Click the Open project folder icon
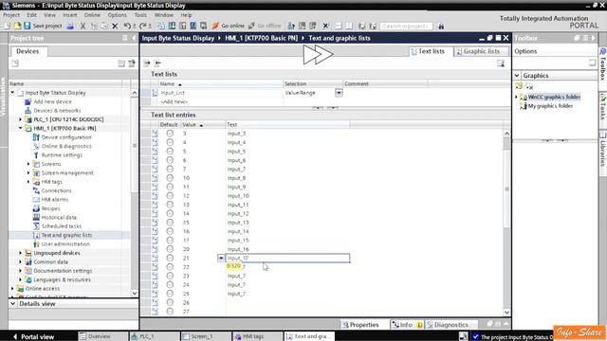The width and height of the screenshot is (607, 341). (x=17, y=26)
